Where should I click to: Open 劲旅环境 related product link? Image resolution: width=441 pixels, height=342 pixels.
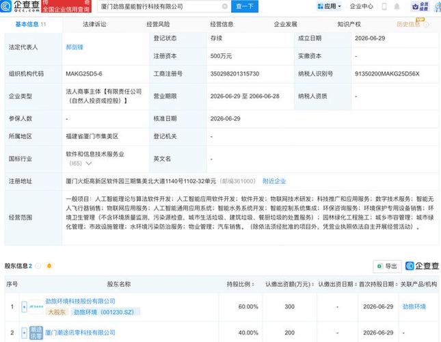coord(414,306)
